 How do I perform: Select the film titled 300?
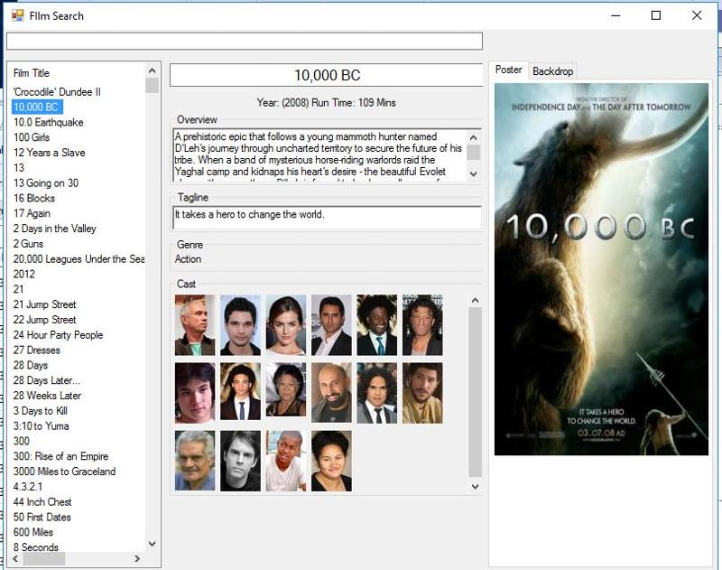pyautogui.click(x=21, y=442)
